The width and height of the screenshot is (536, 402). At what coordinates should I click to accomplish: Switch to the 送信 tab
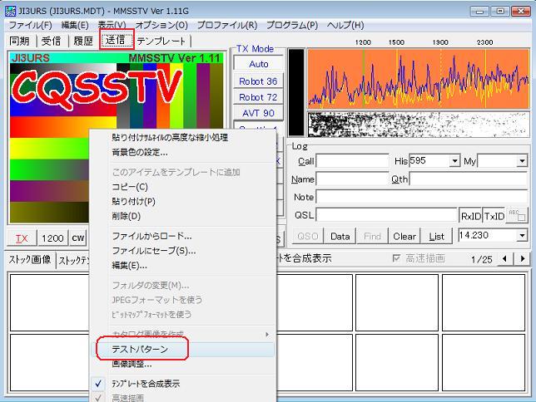[117, 40]
